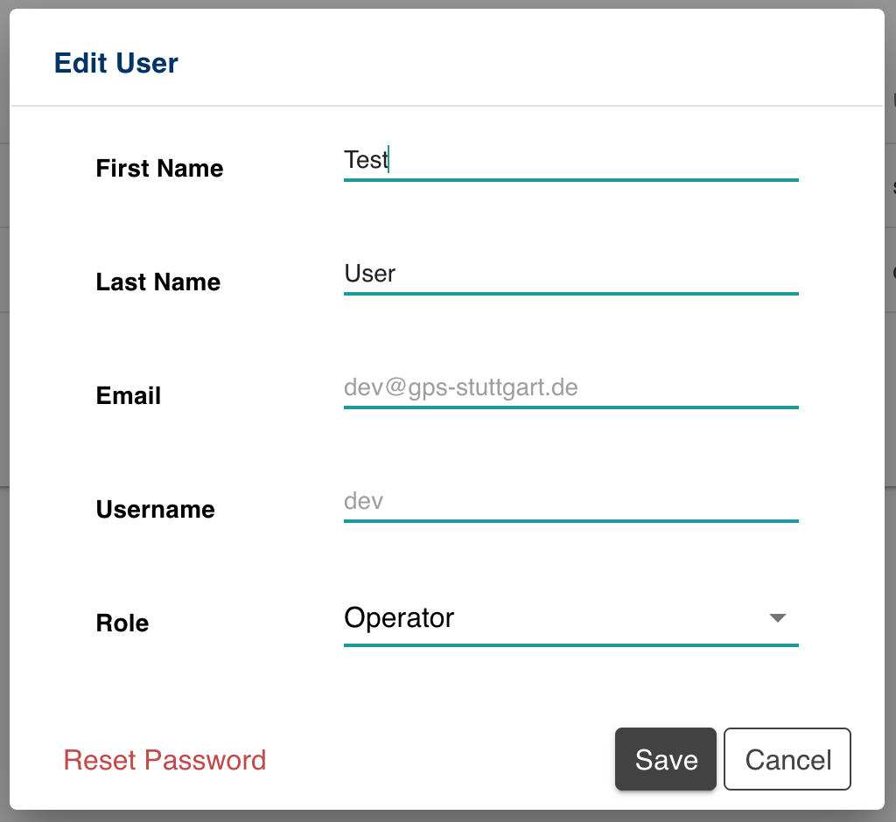Click the First Name label

159,169
